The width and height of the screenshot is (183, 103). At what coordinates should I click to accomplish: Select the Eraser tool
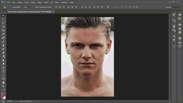(x=3, y=53)
